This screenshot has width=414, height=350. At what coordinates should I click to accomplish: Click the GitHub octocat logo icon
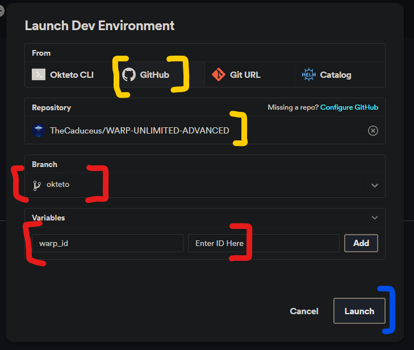(x=129, y=75)
